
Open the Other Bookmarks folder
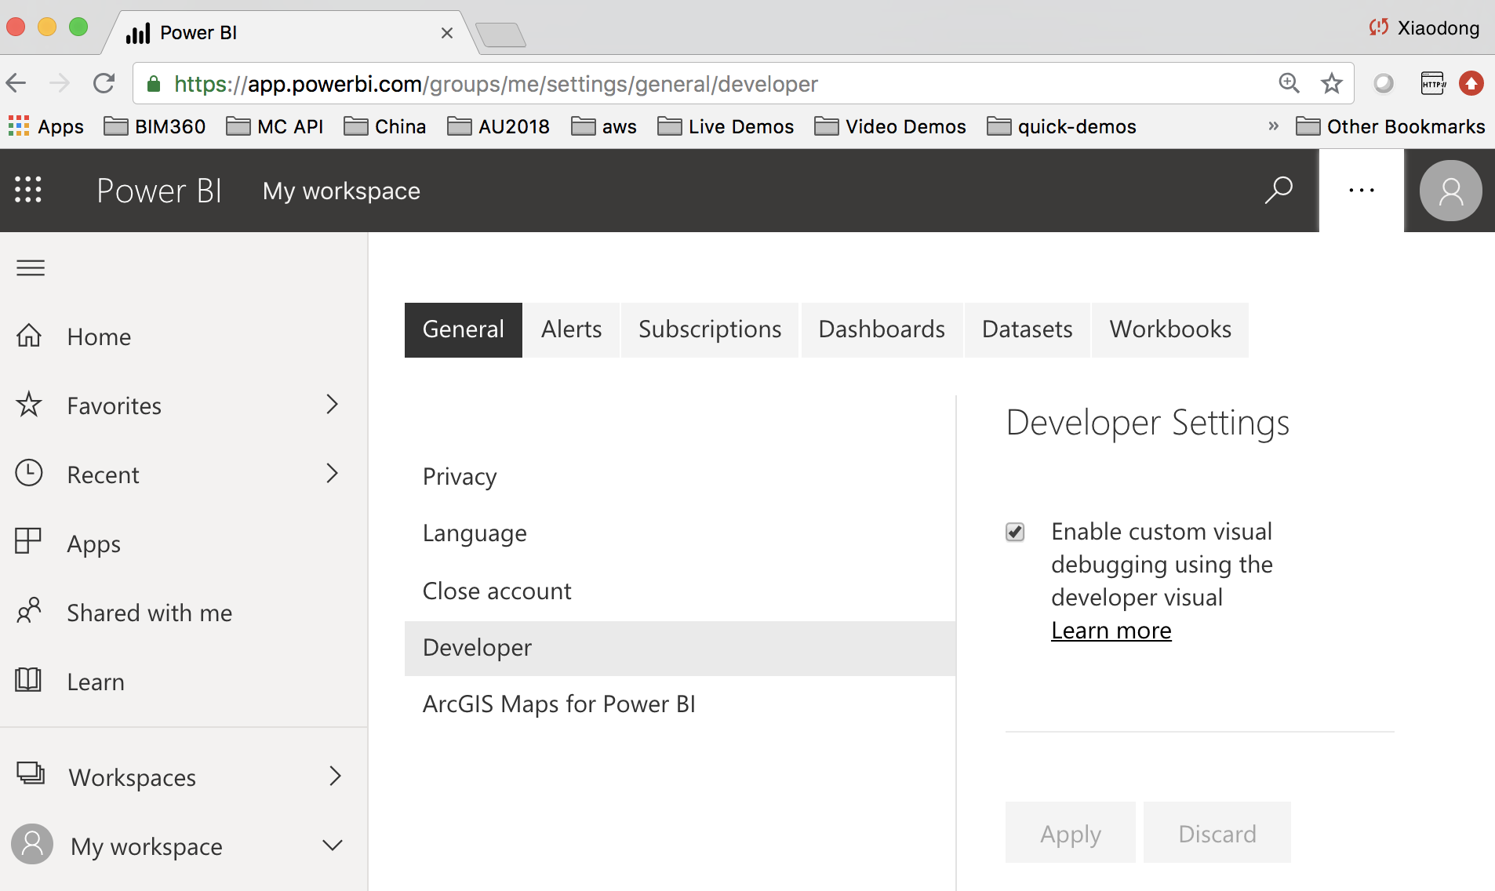coord(1391,126)
